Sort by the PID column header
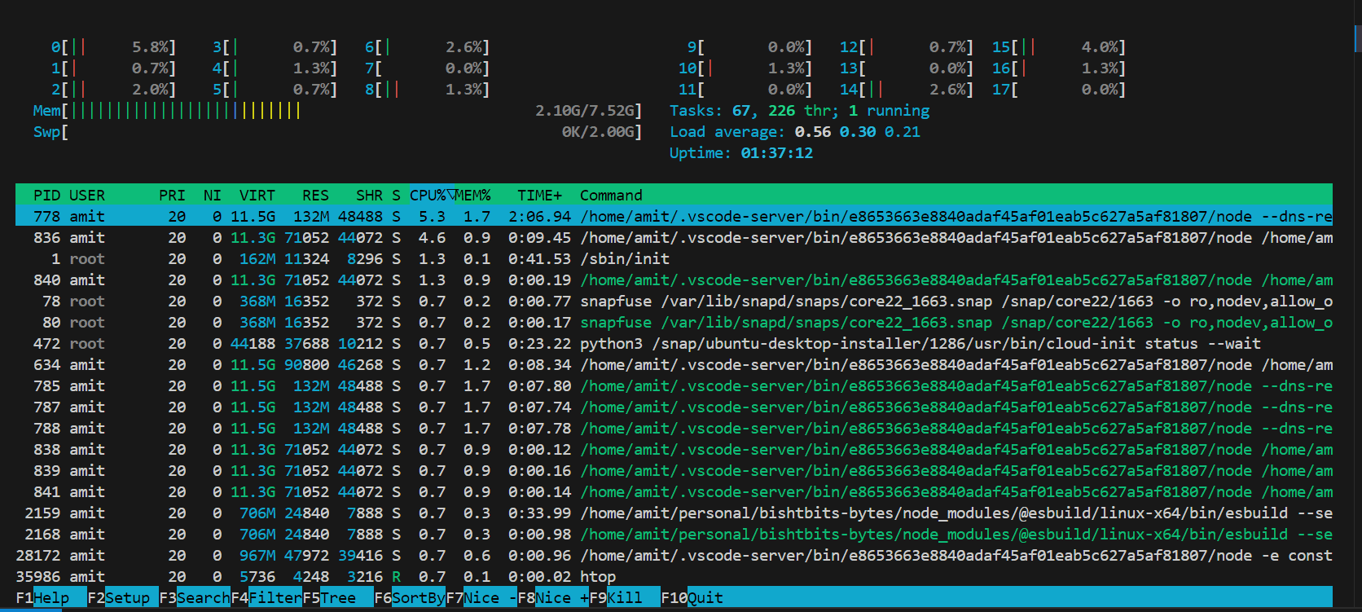 (x=46, y=195)
